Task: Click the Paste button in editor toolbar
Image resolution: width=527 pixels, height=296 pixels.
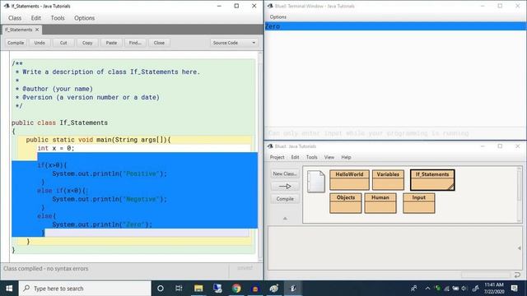Action: coord(111,43)
